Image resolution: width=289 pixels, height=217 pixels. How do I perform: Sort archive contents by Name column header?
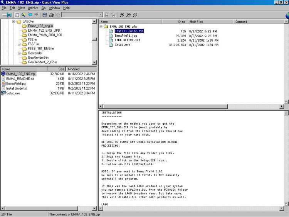(x=131, y=22)
